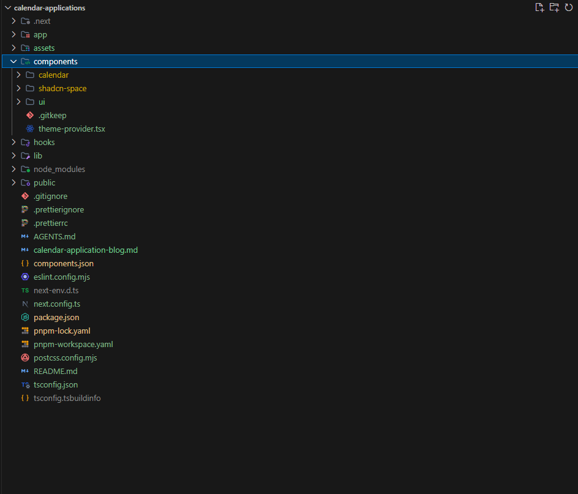Open the next.config.ts file
The image size is (578, 494).
(57, 304)
